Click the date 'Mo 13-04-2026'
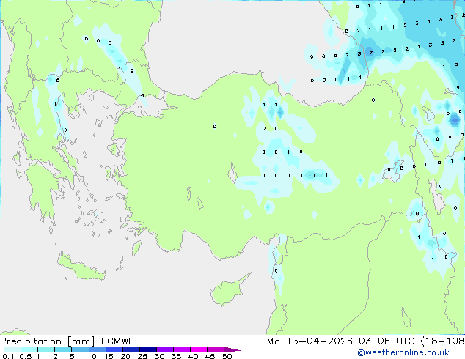Viewport: 465px width, 359px height. click(310, 341)
